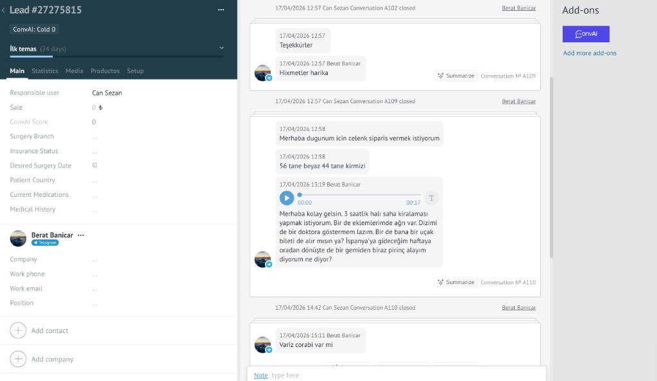Click the ConvAI: Cold 0 tag
This screenshot has width=657, height=381.
point(34,30)
